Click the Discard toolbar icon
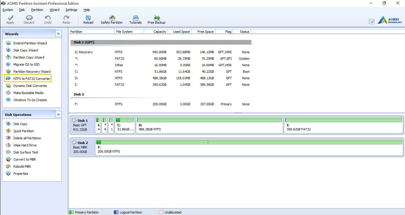 [29, 18]
